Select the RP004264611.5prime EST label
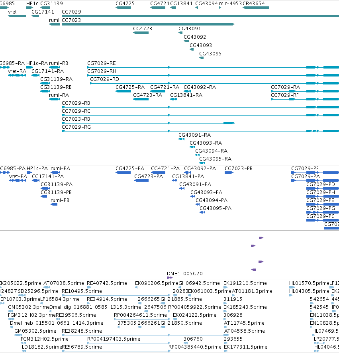 click(x=141, y=315)
